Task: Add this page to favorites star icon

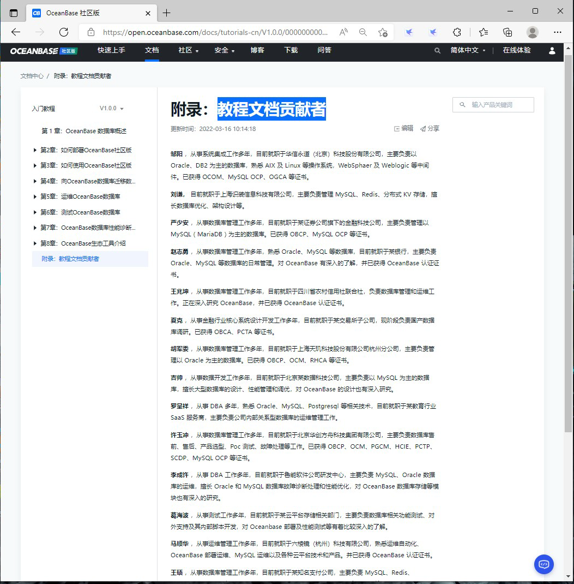Action: point(383,32)
